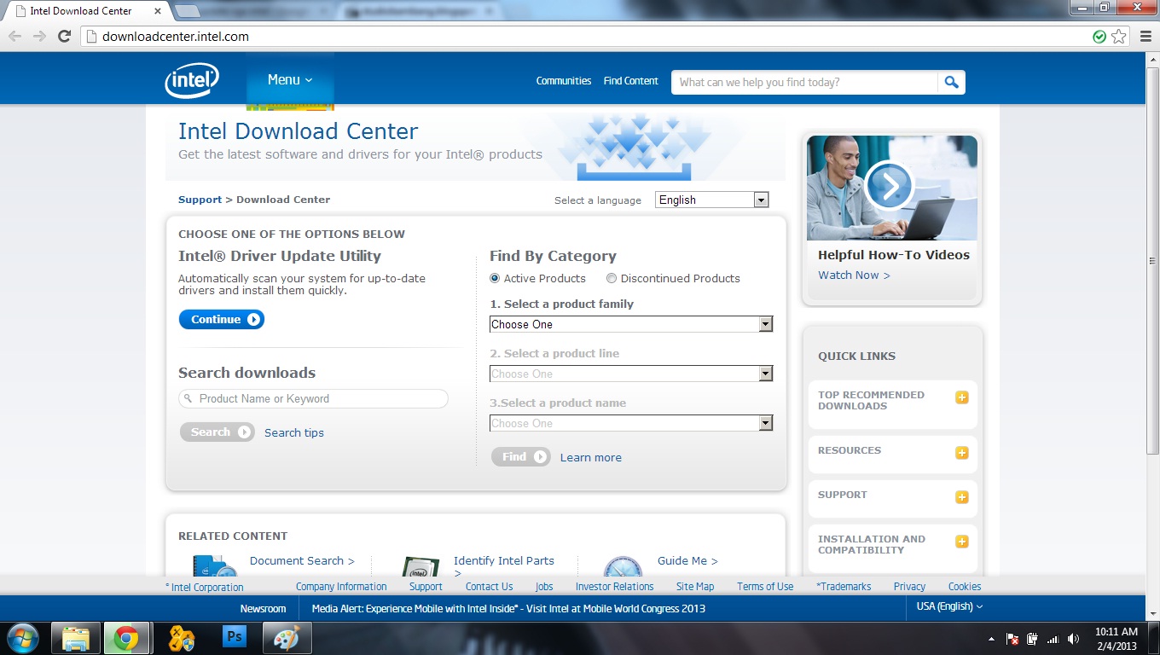Click the arrow icon on Continue button
This screenshot has width=1160, height=655.
(253, 319)
